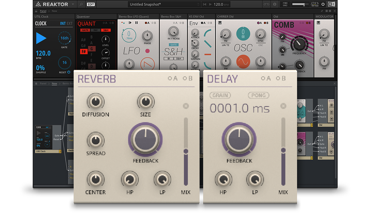Click the Env SUSTAIN knob

tap(195, 54)
